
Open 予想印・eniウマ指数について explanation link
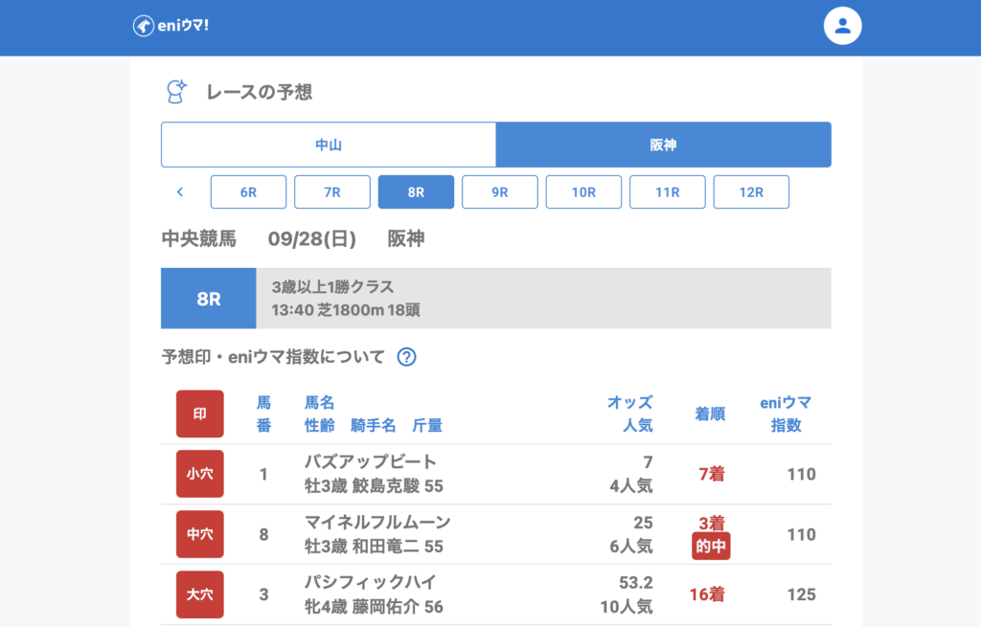pyautogui.click(x=273, y=357)
